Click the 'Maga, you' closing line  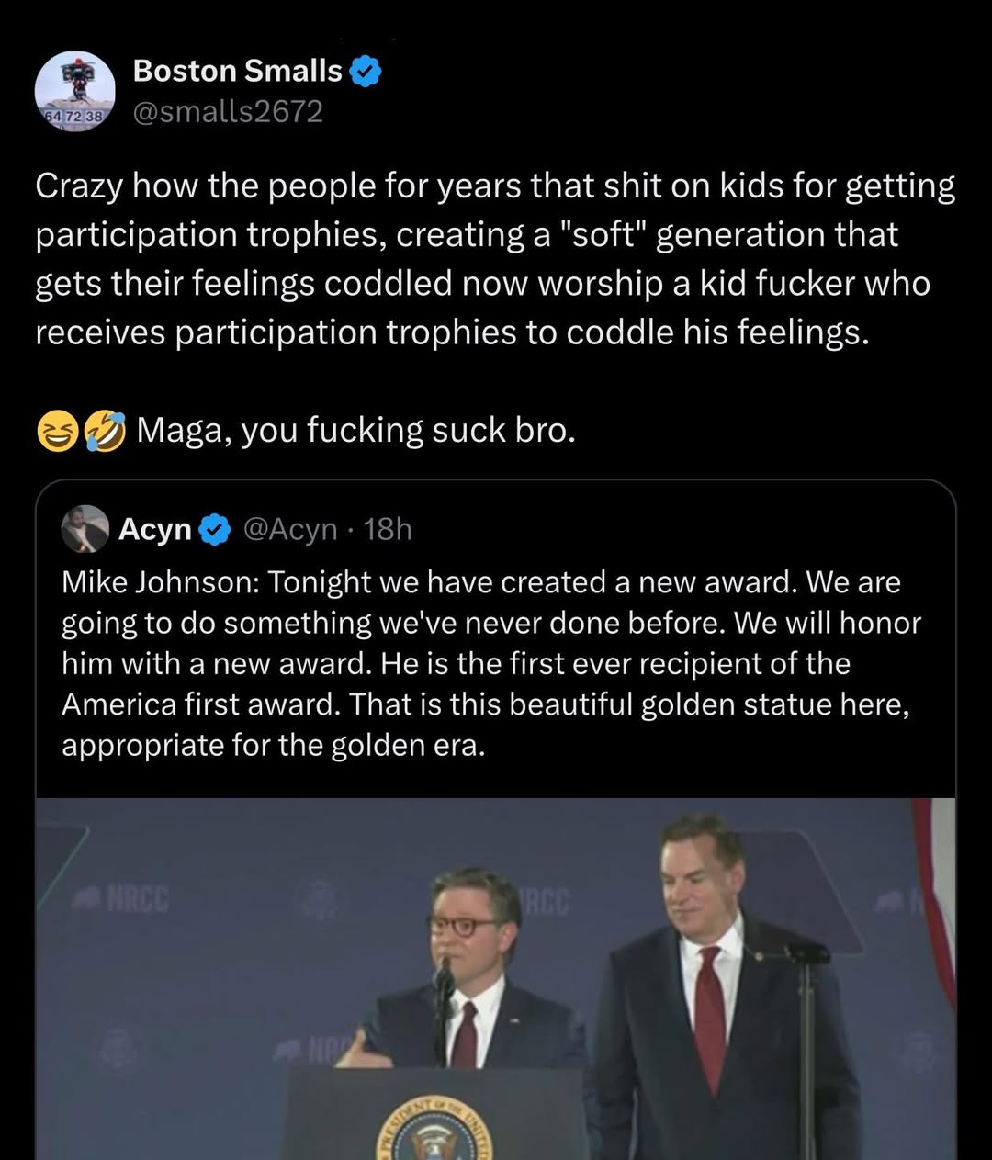point(355,430)
